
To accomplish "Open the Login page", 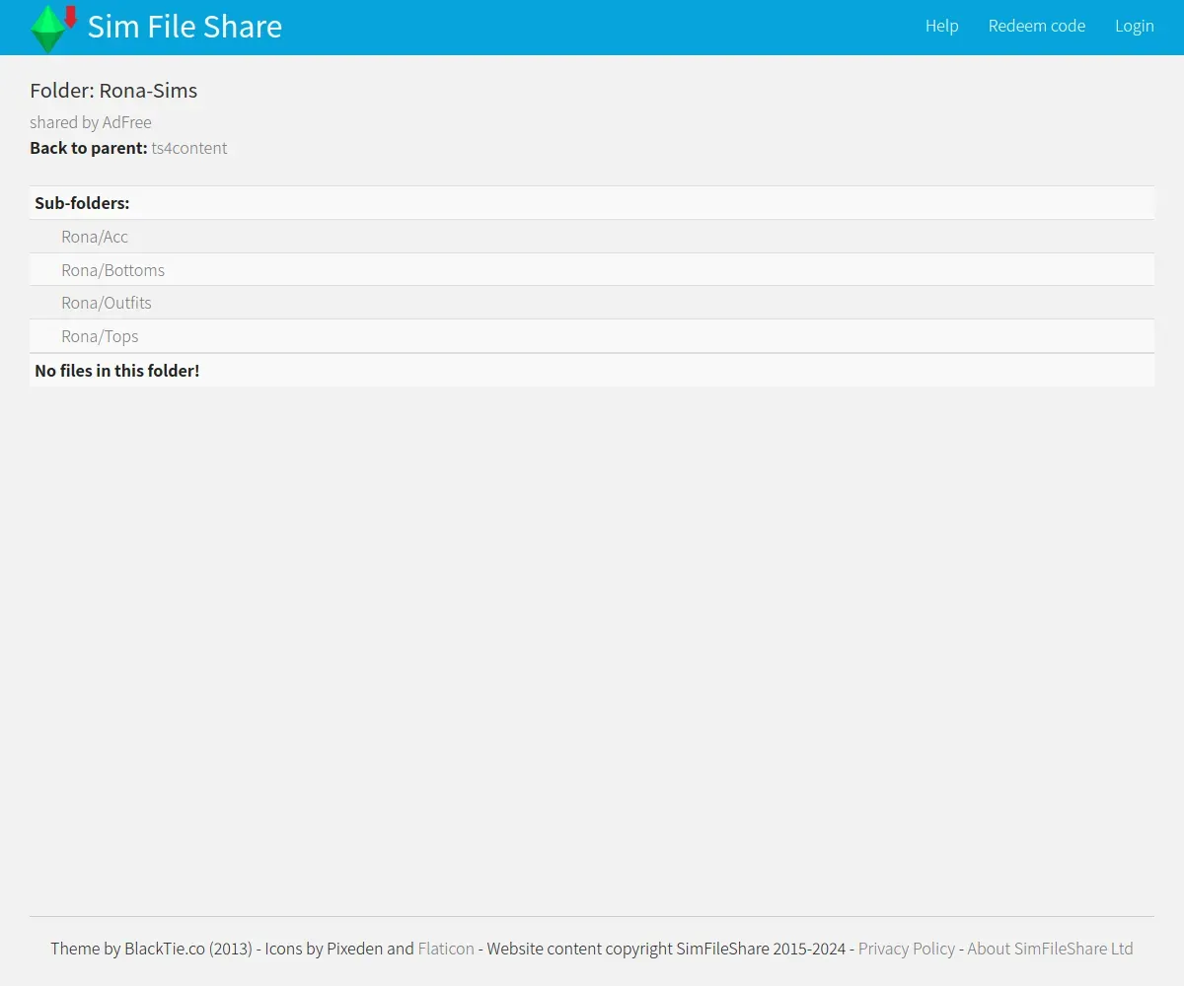I will [x=1135, y=27].
